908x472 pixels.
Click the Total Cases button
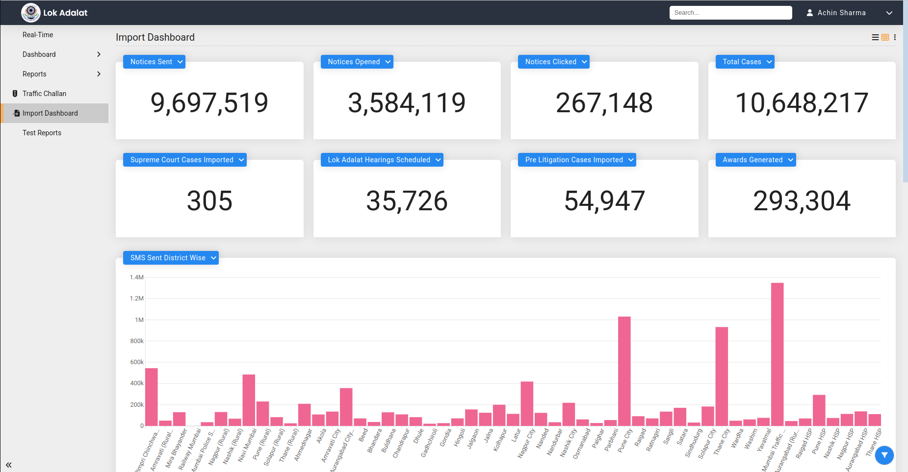click(744, 62)
